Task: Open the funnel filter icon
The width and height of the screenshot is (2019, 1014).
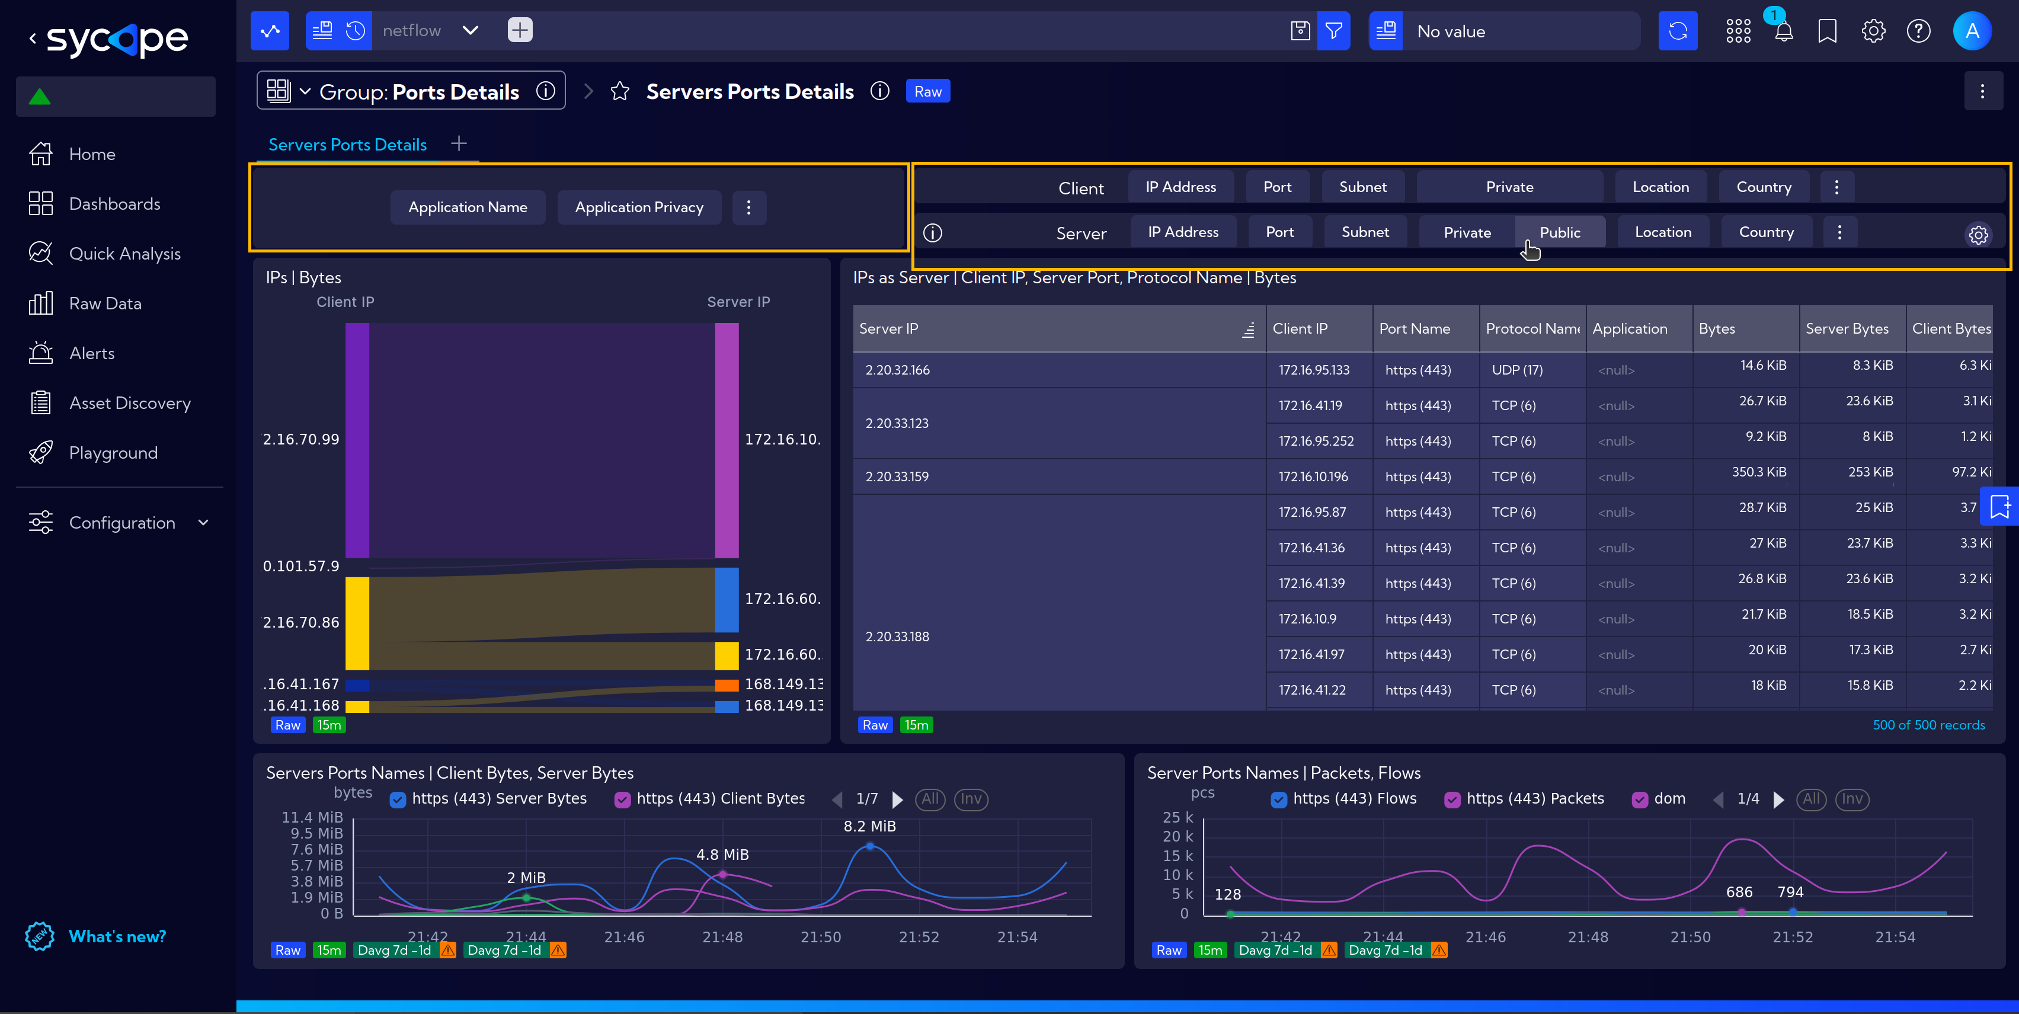Action: 1333,31
